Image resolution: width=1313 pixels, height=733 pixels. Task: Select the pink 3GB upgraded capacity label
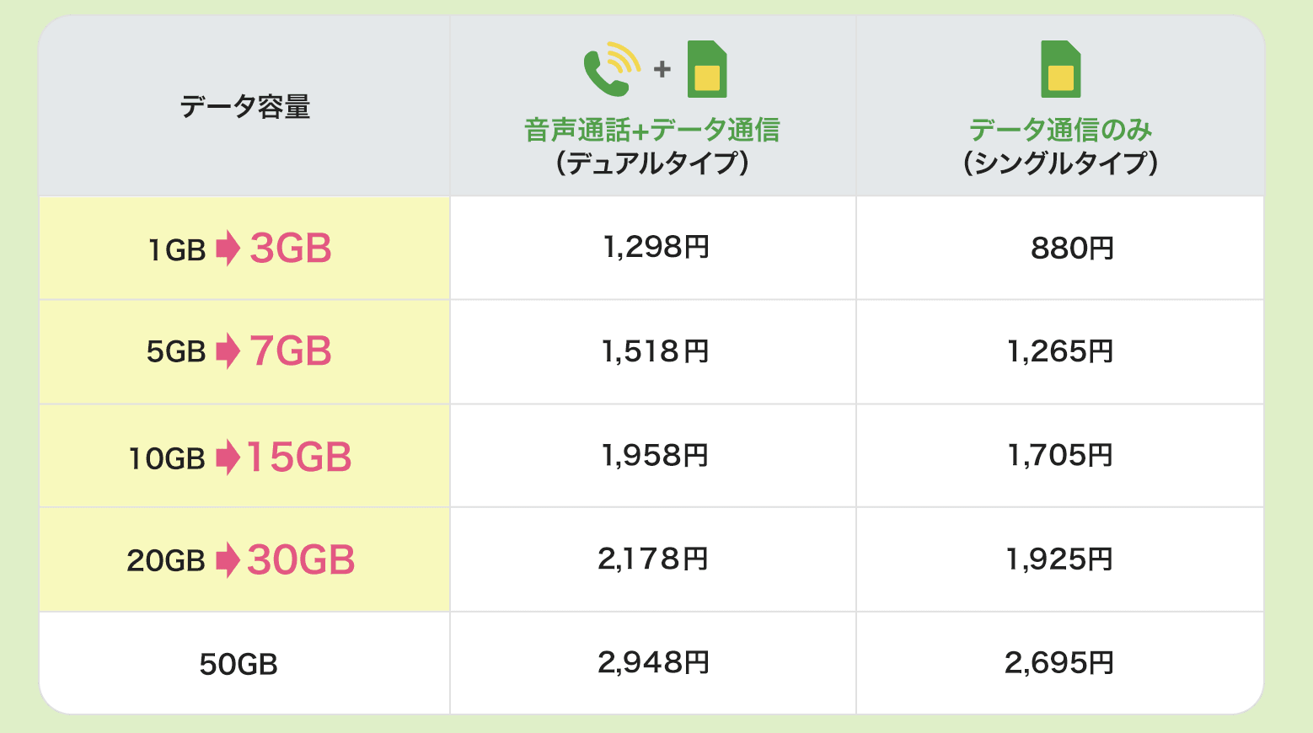(x=291, y=249)
